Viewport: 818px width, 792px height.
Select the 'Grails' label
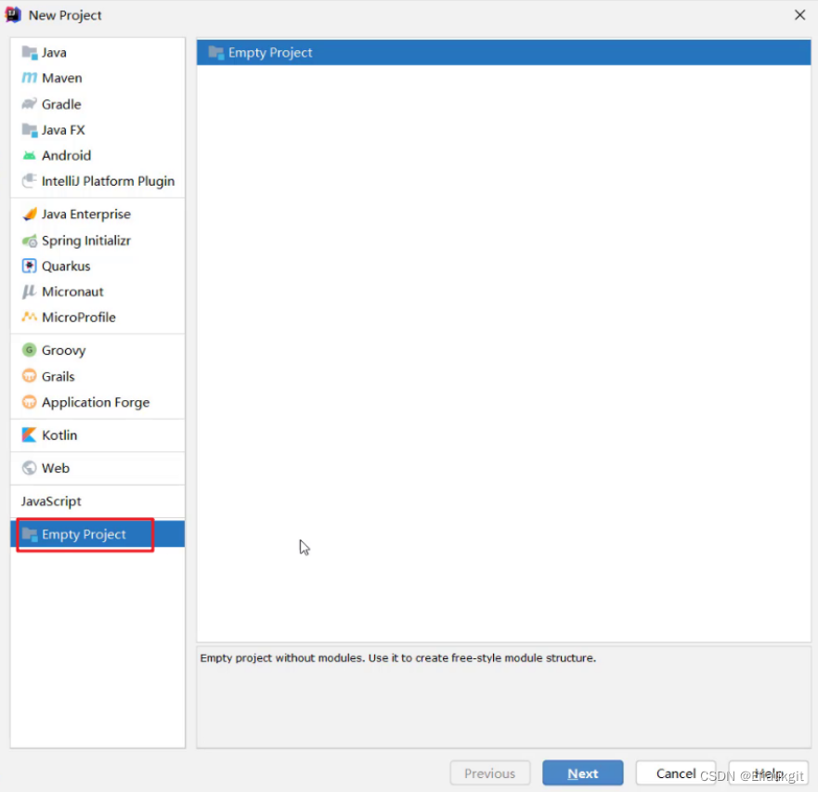click(58, 376)
